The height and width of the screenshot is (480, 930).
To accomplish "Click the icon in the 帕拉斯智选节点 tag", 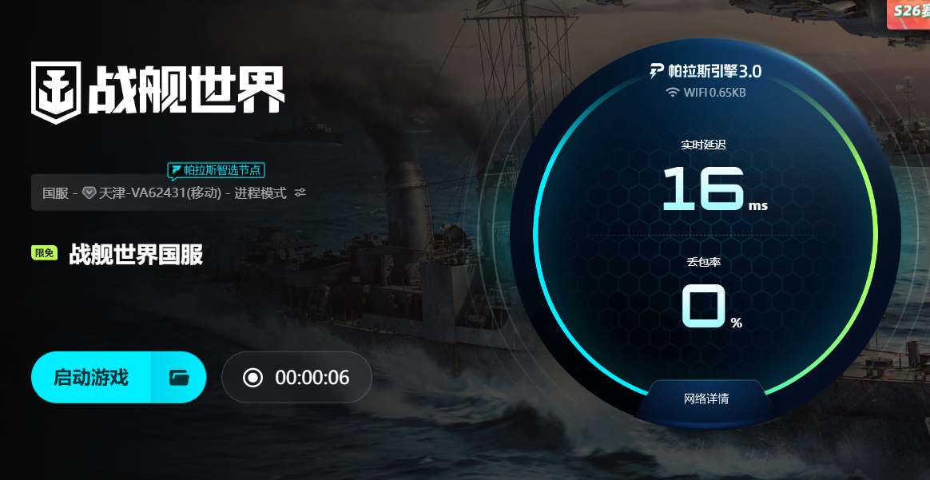I will pyautogui.click(x=176, y=171).
